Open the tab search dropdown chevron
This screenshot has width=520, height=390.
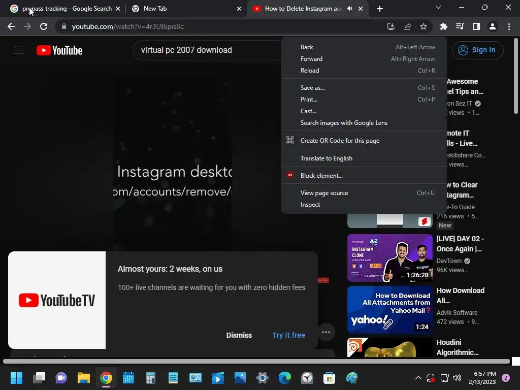click(x=438, y=7)
